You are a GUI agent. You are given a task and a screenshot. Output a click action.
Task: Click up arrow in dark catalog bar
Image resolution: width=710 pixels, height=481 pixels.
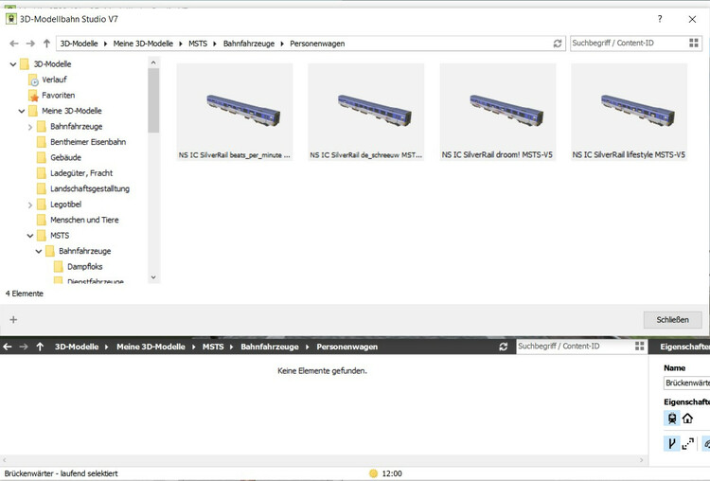coord(40,347)
